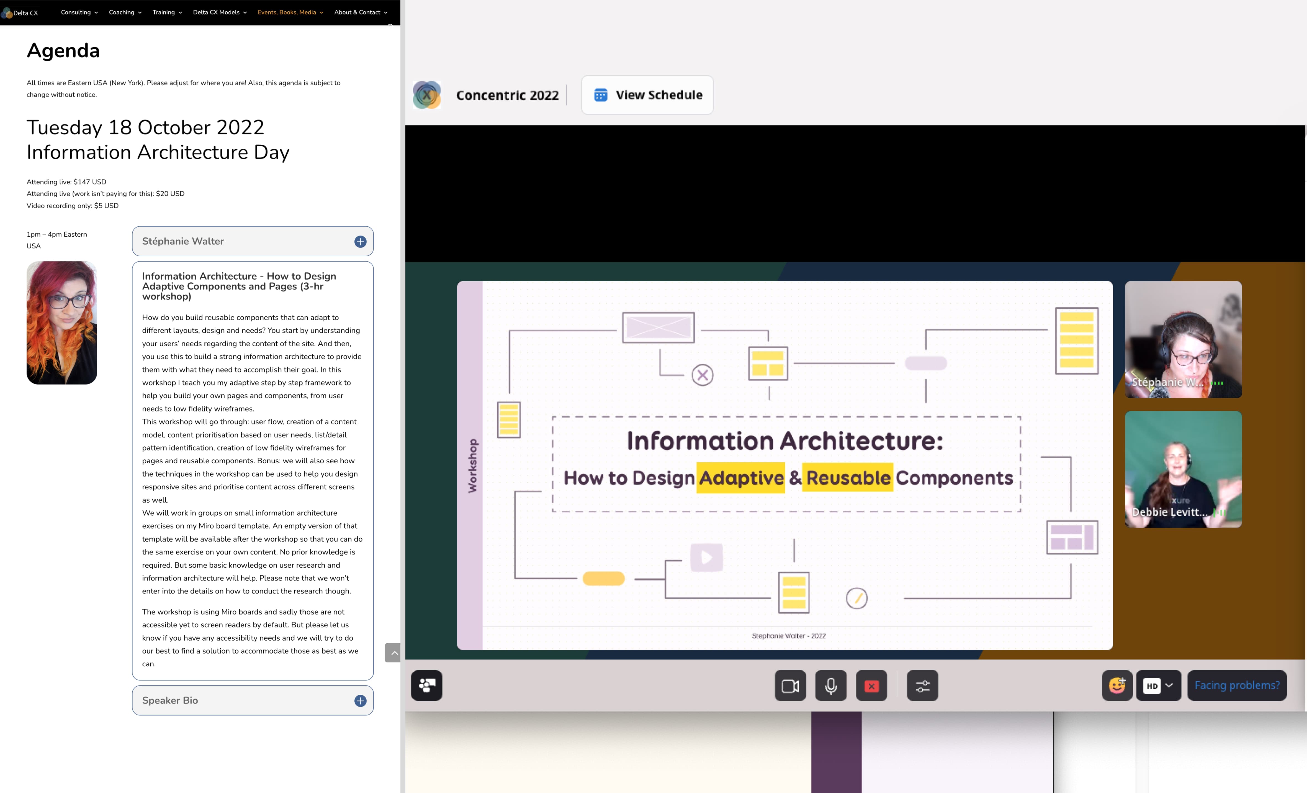Expand the Stéphanie Walter accordion plus icon
Image resolution: width=1307 pixels, height=793 pixels.
360,242
